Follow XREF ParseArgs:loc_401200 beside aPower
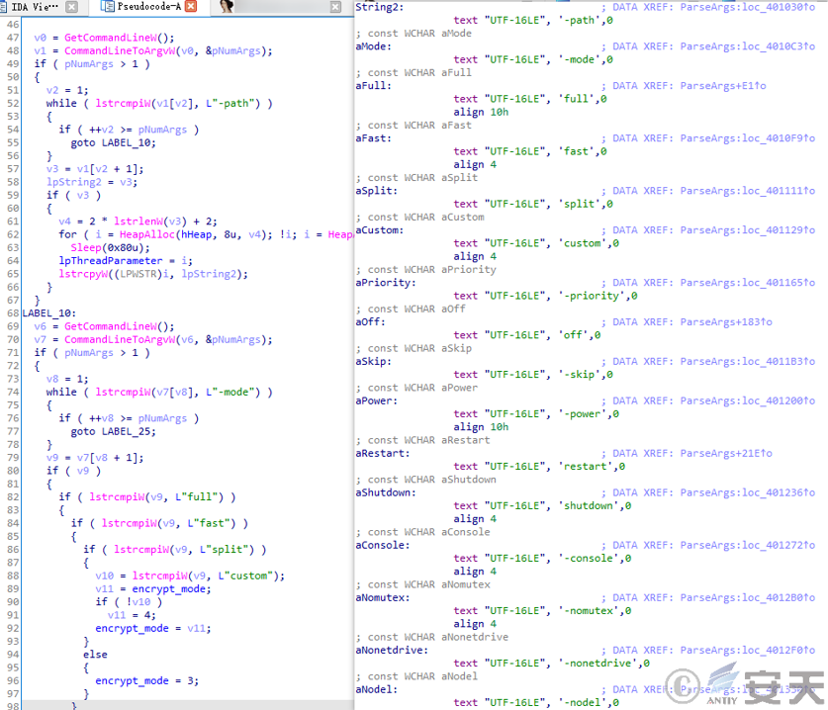The height and width of the screenshot is (710, 828). pyautogui.click(x=748, y=400)
